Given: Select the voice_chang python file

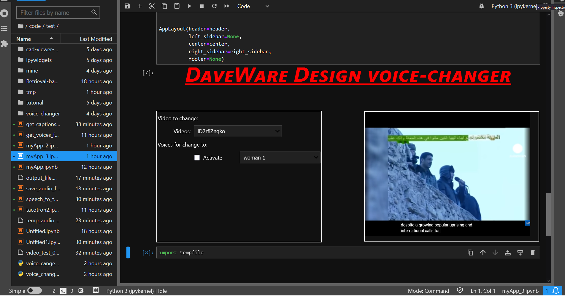Looking at the screenshot, I should (64, 274).
